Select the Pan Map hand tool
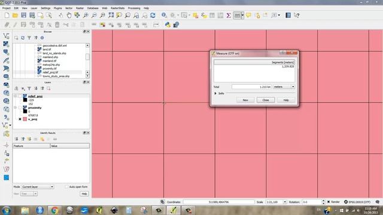The image size is (383, 215). (x=69, y=16)
